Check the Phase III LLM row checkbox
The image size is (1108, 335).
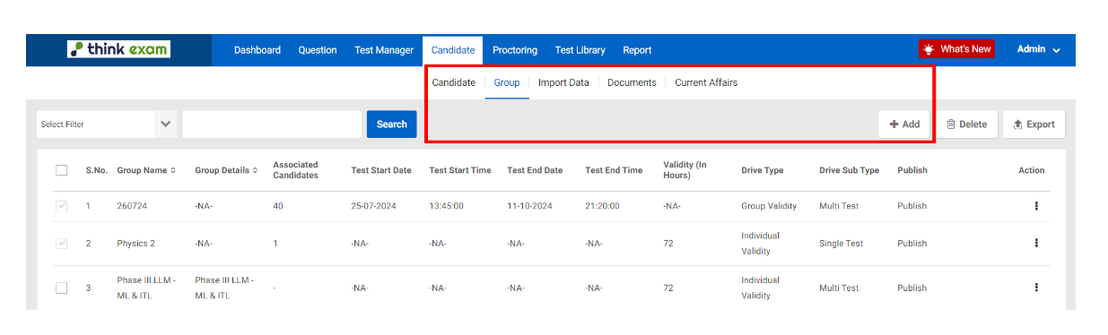point(61,288)
